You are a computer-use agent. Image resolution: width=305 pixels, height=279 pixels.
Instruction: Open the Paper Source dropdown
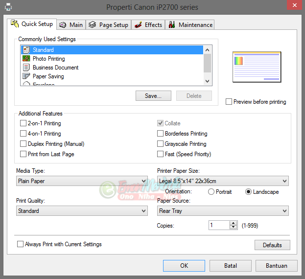(x=223, y=211)
